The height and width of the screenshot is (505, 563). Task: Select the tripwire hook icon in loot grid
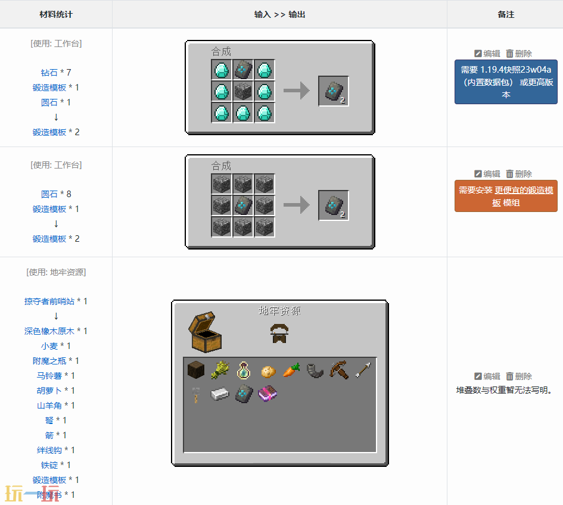(x=197, y=394)
